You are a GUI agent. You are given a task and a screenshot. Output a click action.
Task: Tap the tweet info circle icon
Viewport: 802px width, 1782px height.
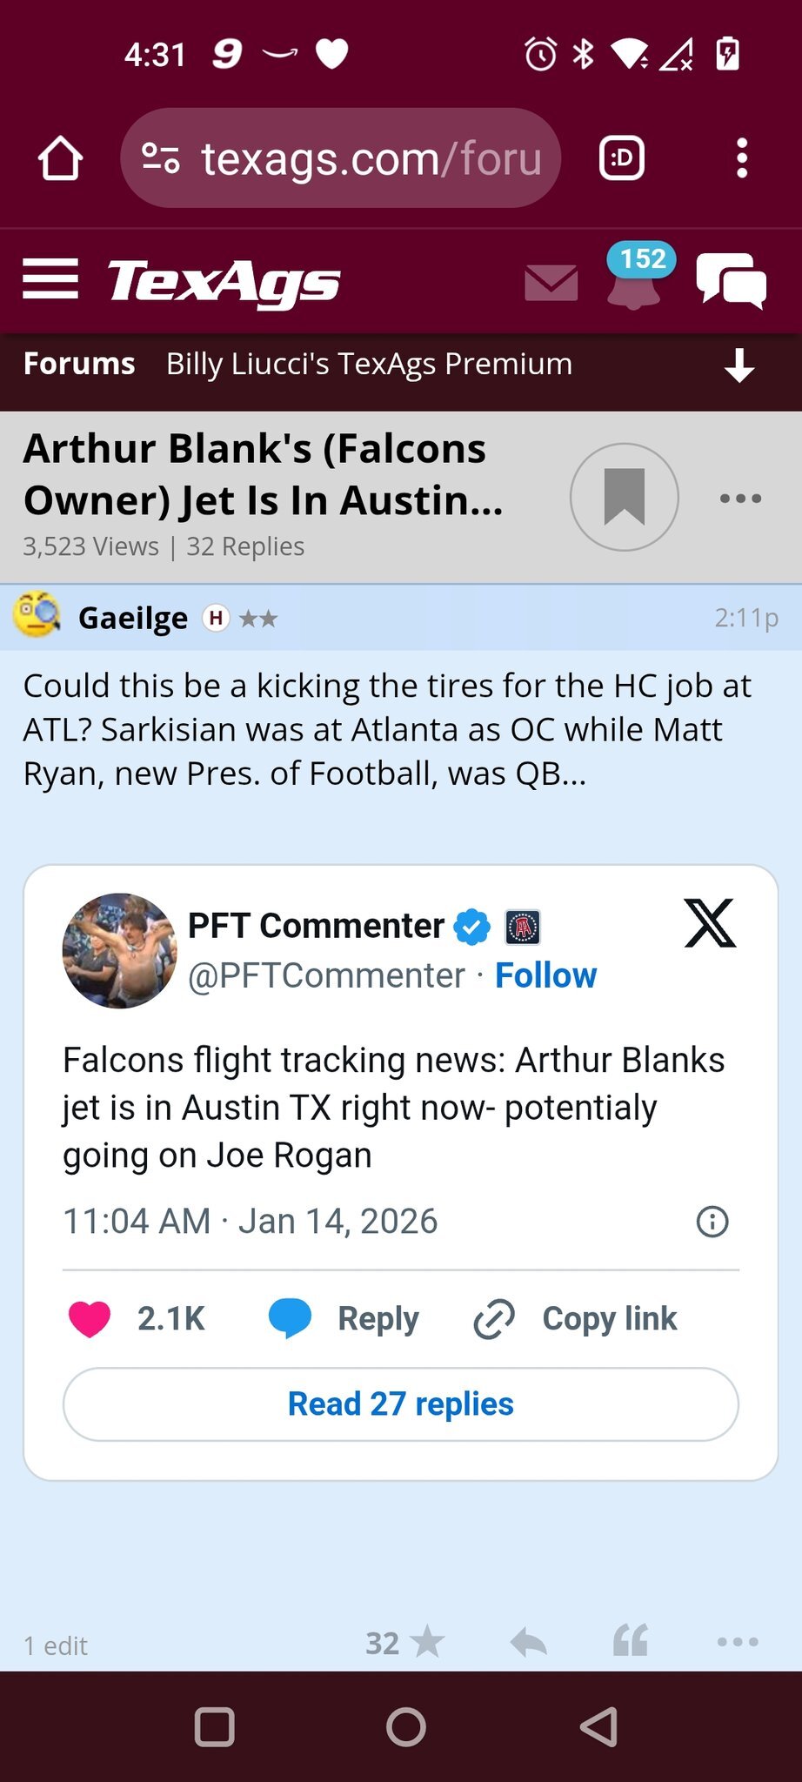click(712, 1222)
